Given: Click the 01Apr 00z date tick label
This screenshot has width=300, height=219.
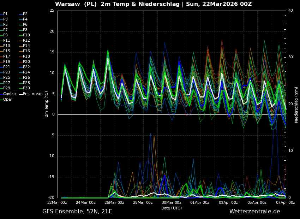Looking at the screenshot, I should 200,202.
